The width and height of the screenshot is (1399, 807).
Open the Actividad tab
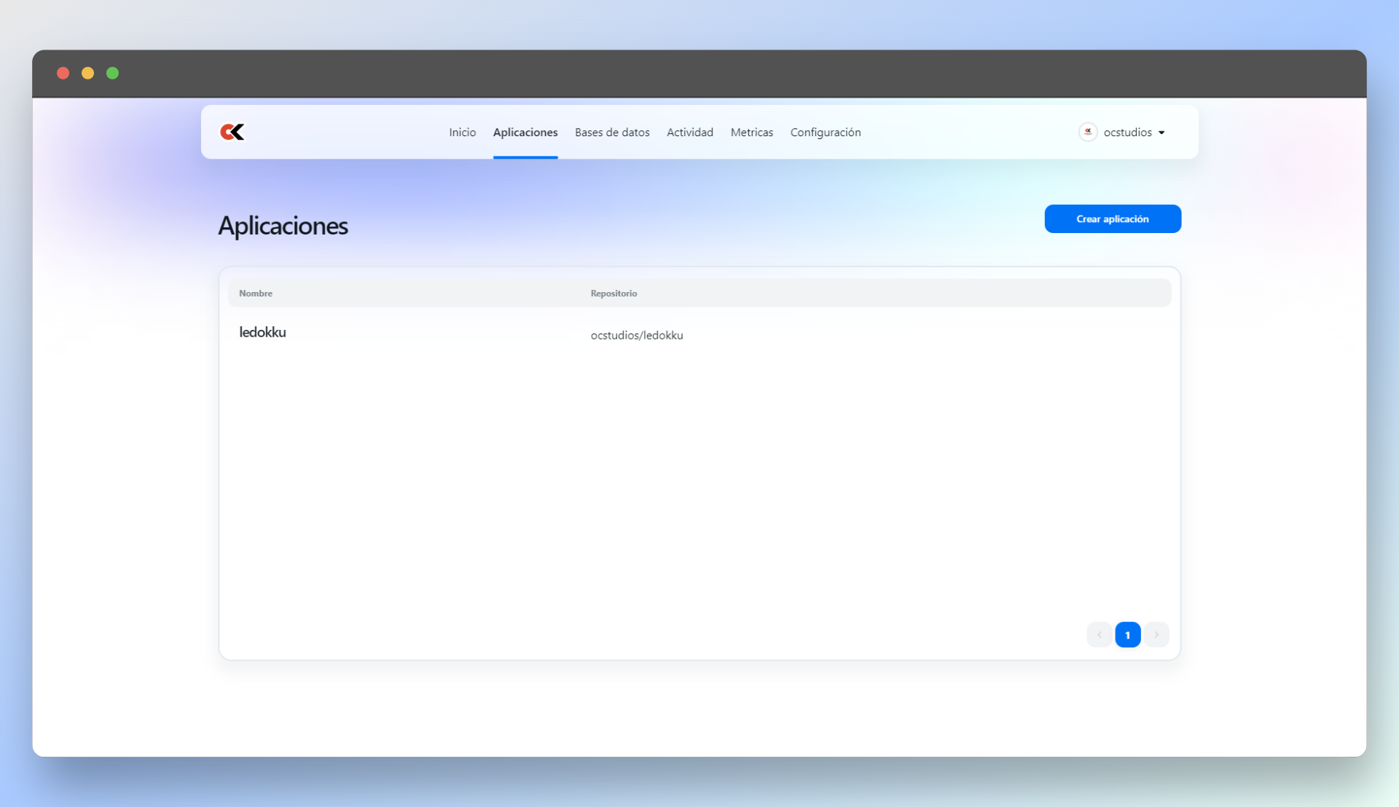689,132
